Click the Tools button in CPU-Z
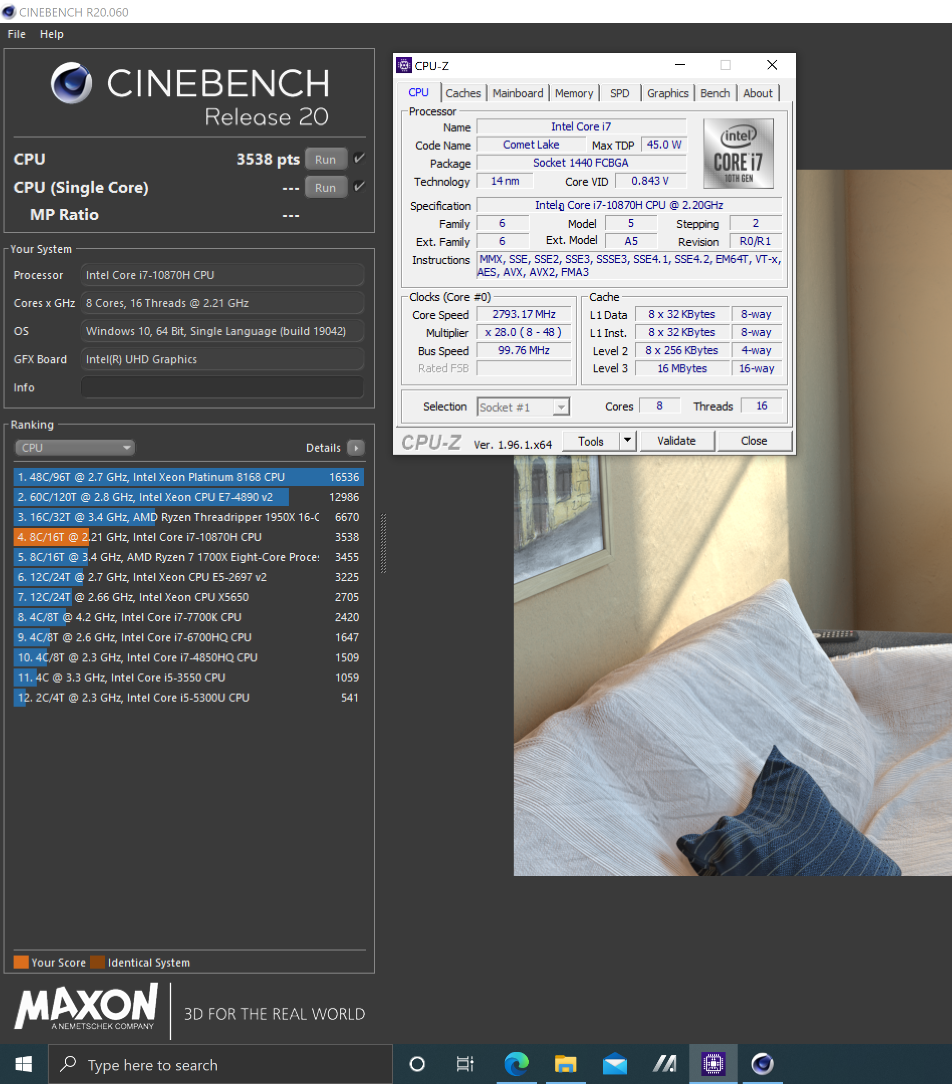The height and width of the screenshot is (1084, 952). [590, 441]
